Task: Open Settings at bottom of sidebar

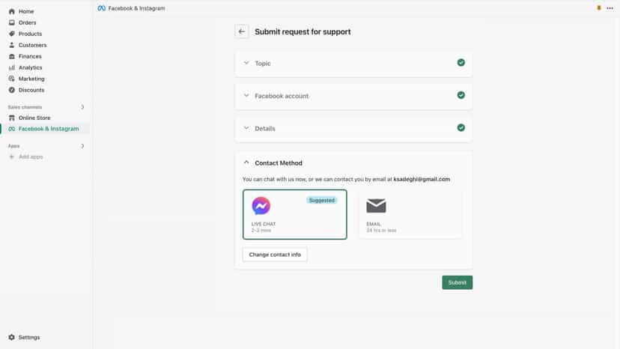Action: pyautogui.click(x=29, y=337)
